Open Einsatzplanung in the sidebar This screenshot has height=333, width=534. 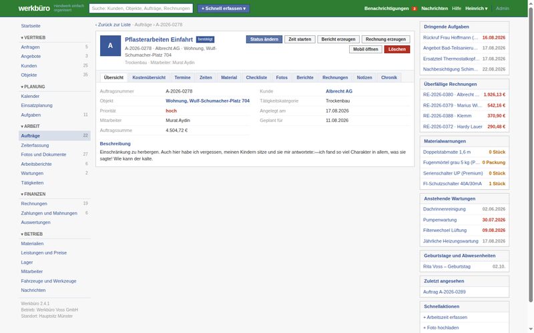55,106
